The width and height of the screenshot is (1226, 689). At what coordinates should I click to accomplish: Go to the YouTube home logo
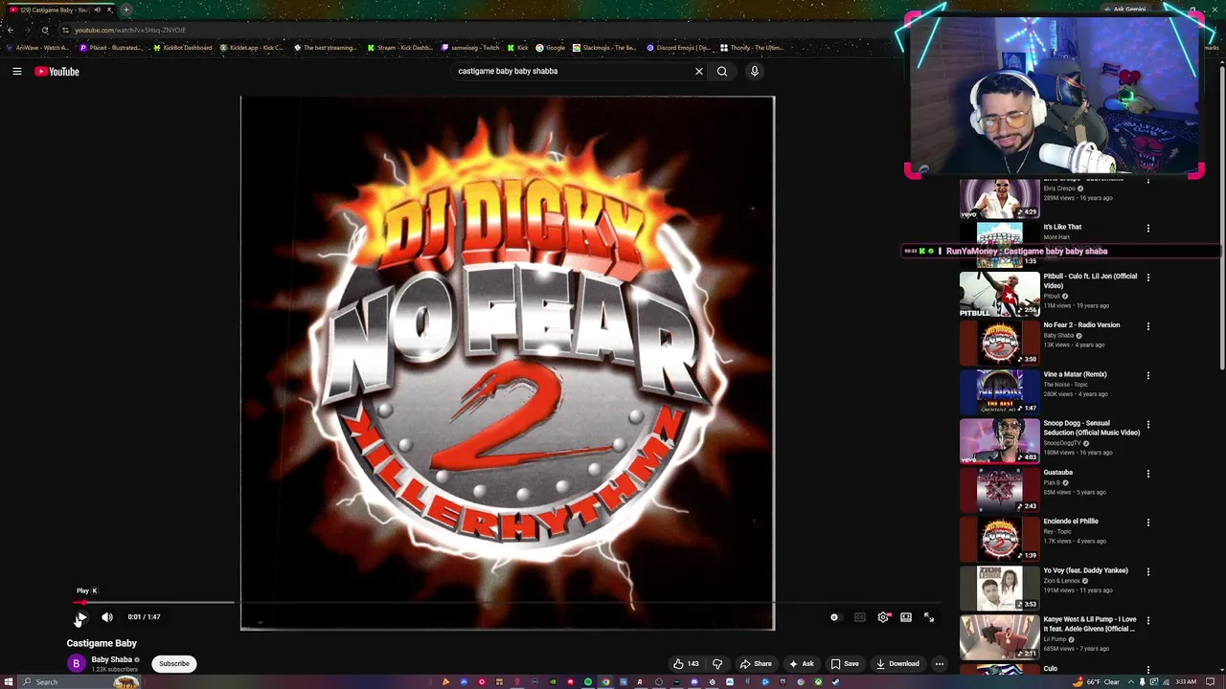pos(57,71)
